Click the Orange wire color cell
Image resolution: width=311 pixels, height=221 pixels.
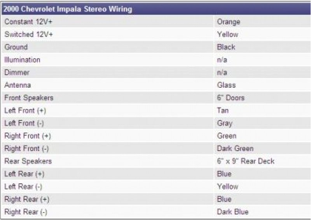(x=229, y=22)
